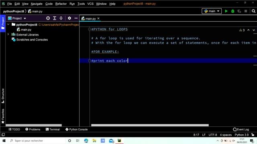Click the locate opened file target icon
The image size is (257, 144).
48,18
